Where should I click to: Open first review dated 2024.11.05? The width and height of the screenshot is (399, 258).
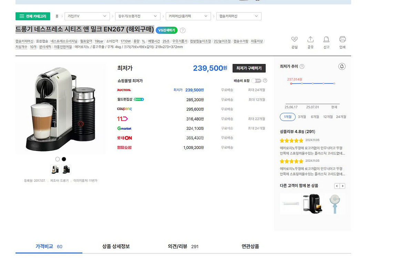click(313, 147)
